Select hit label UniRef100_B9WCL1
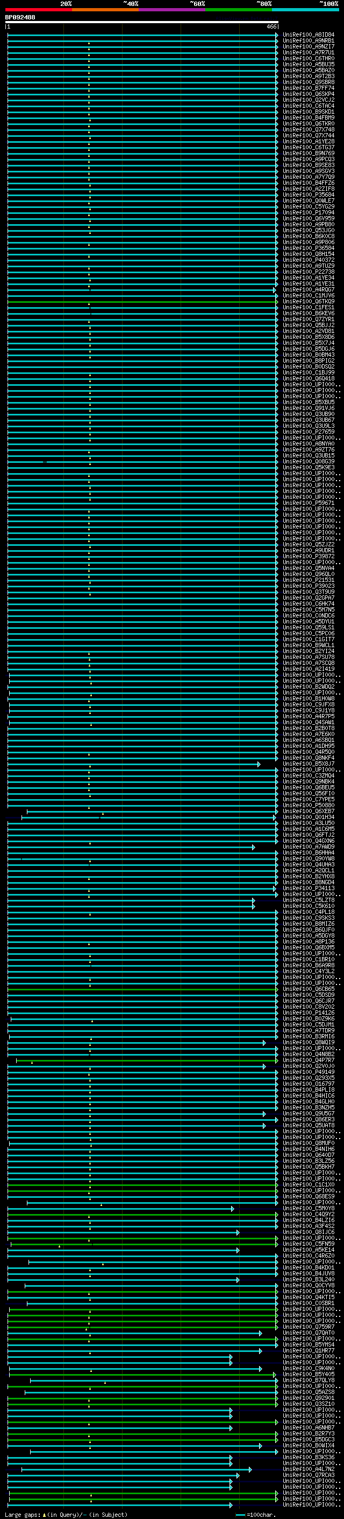This screenshot has width=344, height=1519. click(x=309, y=645)
